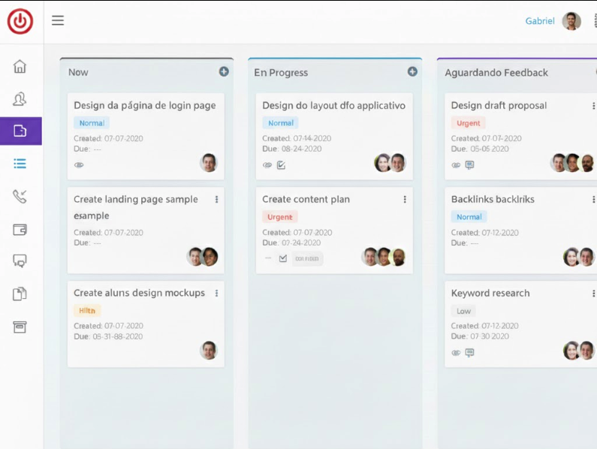This screenshot has width=597, height=449.
Task: Click the red power logo icon
Action: pyautogui.click(x=20, y=21)
